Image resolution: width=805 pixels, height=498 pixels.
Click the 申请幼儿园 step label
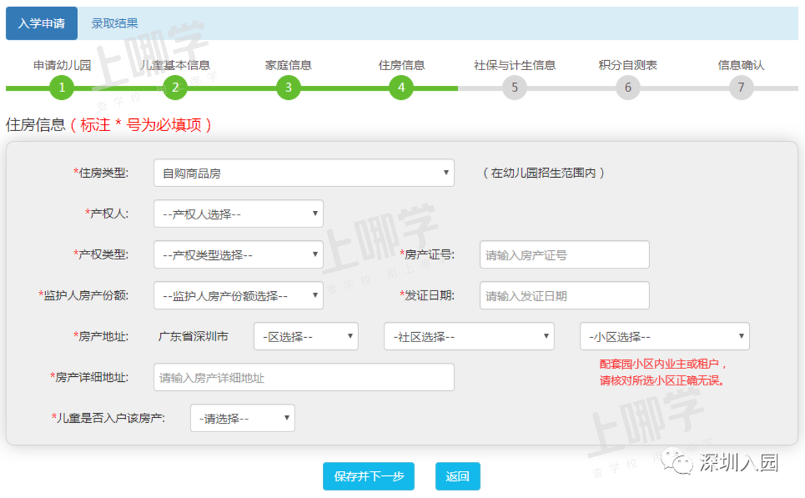62,65
